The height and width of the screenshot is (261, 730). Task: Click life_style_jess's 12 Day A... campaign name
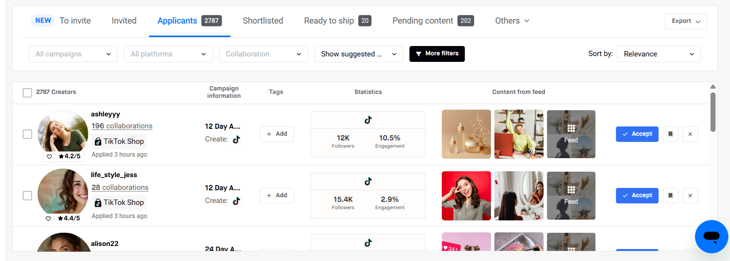(222, 188)
